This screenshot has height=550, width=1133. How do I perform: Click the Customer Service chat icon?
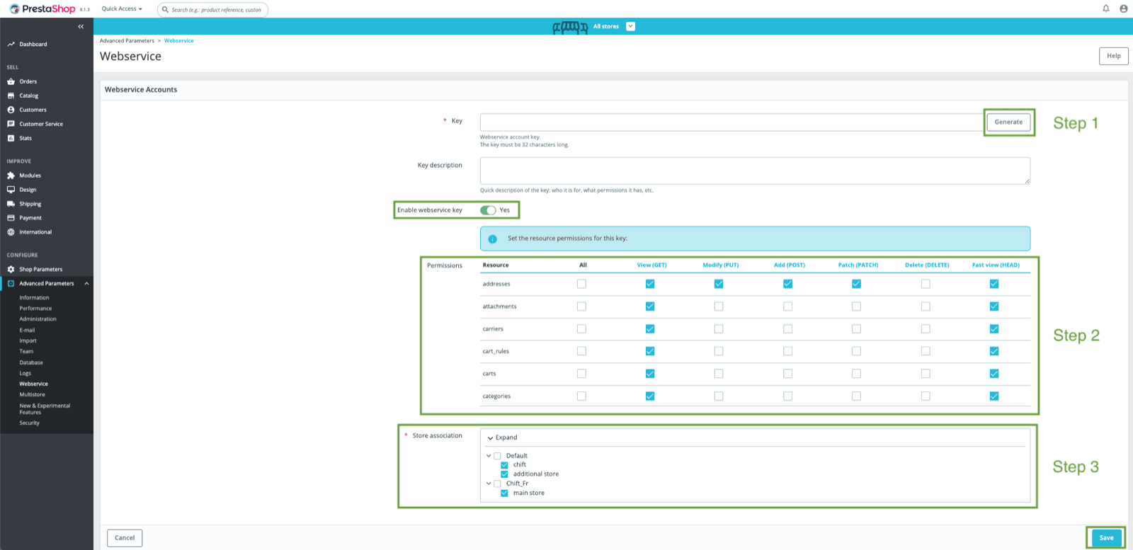[x=11, y=124]
